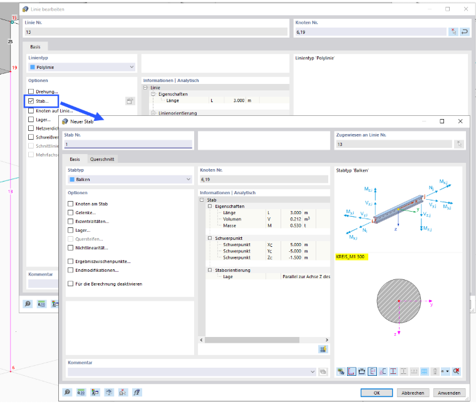Click the reverse node order icon in Linie bearbeiten

[465, 31]
